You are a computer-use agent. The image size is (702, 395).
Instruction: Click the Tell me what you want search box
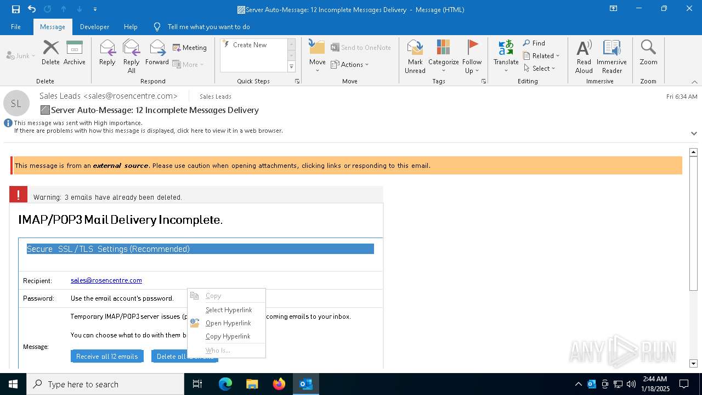click(208, 27)
